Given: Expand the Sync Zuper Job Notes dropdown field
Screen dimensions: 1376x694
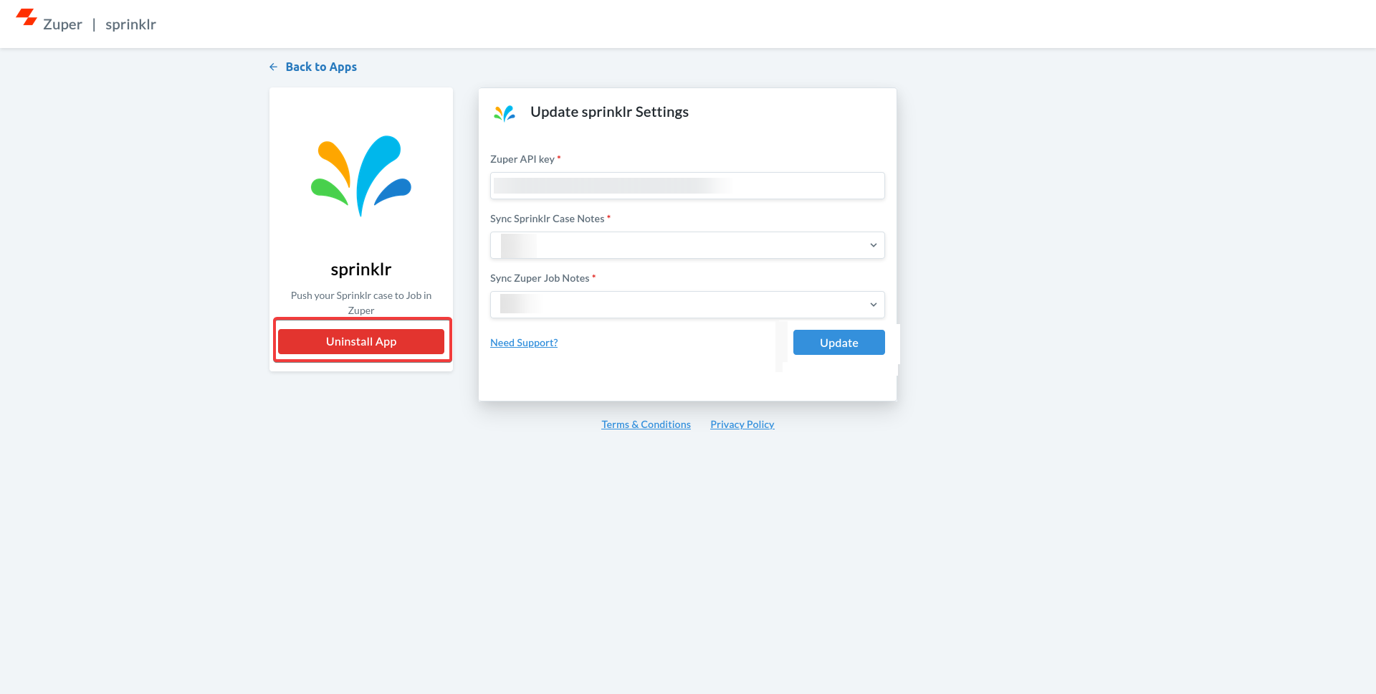Looking at the screenshot, I should 687,305.
